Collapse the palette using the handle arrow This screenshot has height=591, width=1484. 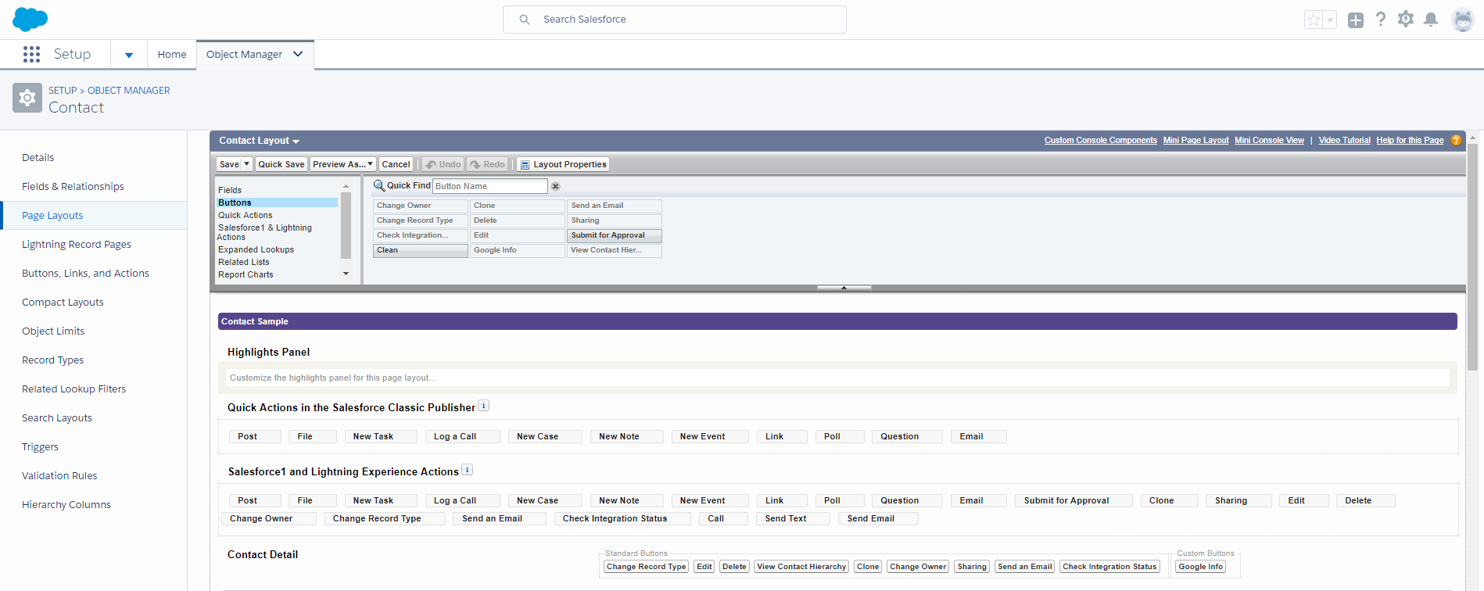(x=844, y=288)
